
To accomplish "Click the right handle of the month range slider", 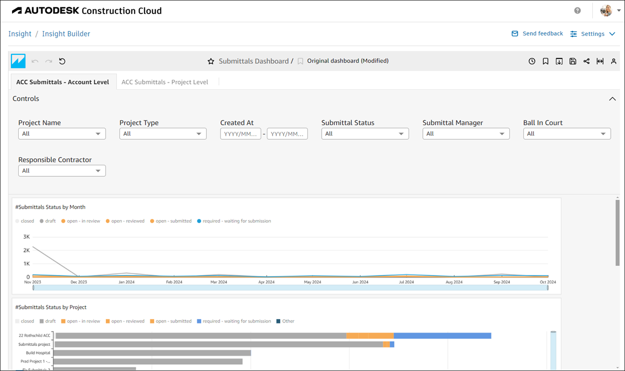I will (x=548, y=288).
